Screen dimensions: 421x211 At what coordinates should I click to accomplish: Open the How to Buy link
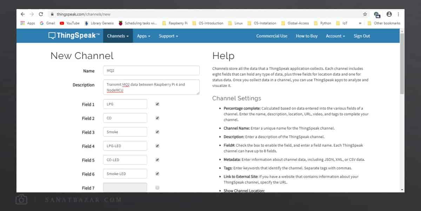pyautogui.click(x=306, y=36)
